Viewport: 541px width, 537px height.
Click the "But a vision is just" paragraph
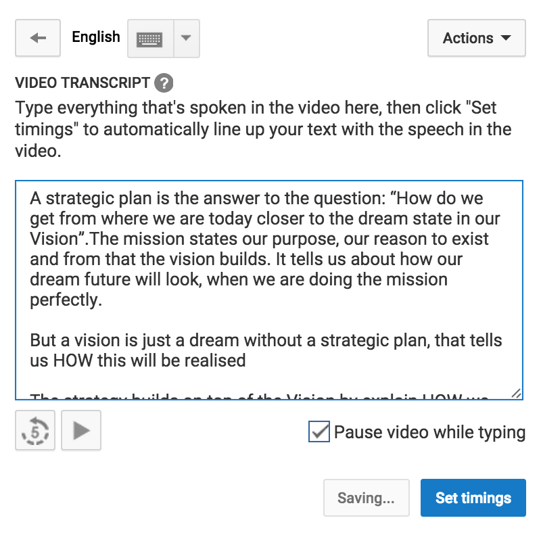(x=266, y=350)
